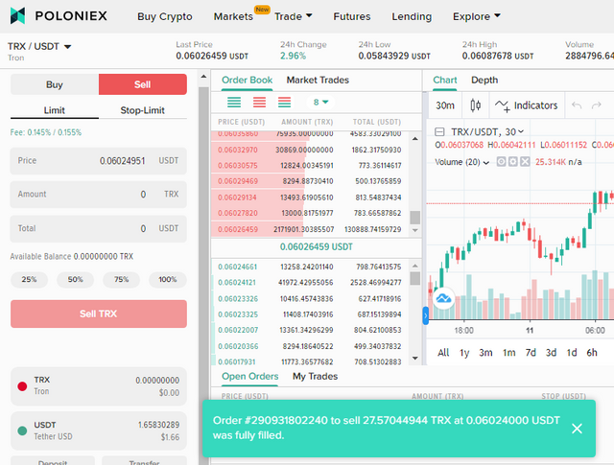The width and height of the screenshot is (614, 465).
Task: Open the 30m chart interval selector
Action: [x=445, y=105]
